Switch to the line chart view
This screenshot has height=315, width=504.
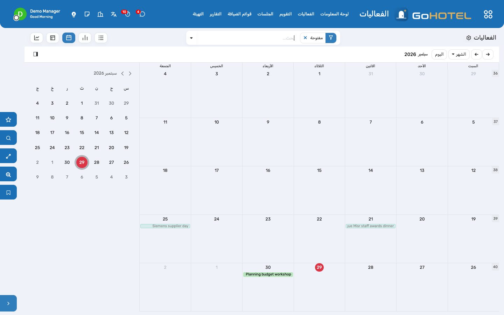pos(37,38)
